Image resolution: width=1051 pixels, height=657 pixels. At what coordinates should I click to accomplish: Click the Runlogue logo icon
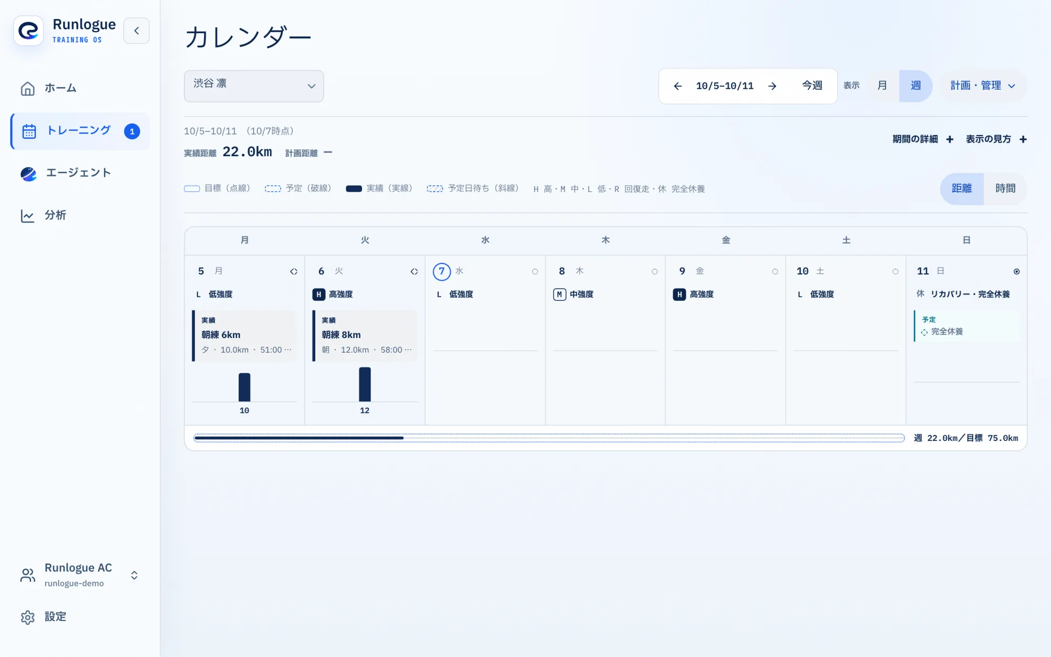pyautogui.click(x=28, y=30)
